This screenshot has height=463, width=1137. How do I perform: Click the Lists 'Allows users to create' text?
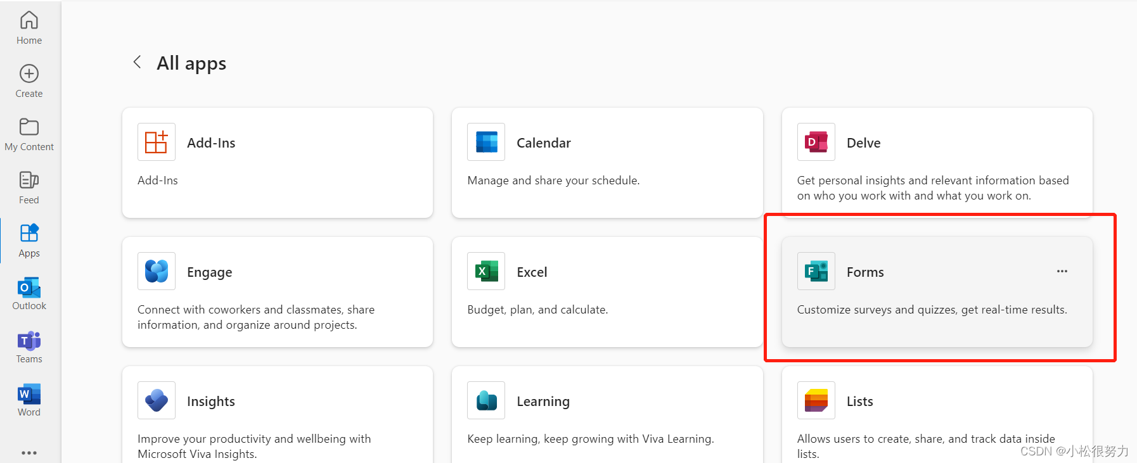926,447
